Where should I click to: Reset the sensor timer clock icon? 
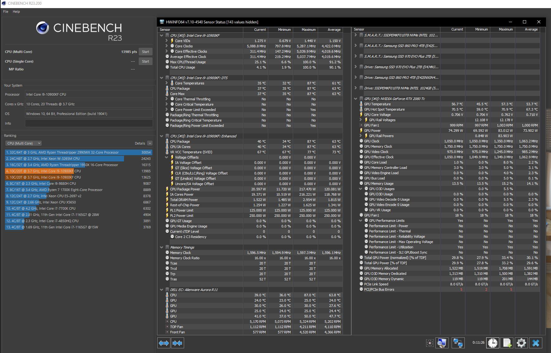[x=492, y=343]
